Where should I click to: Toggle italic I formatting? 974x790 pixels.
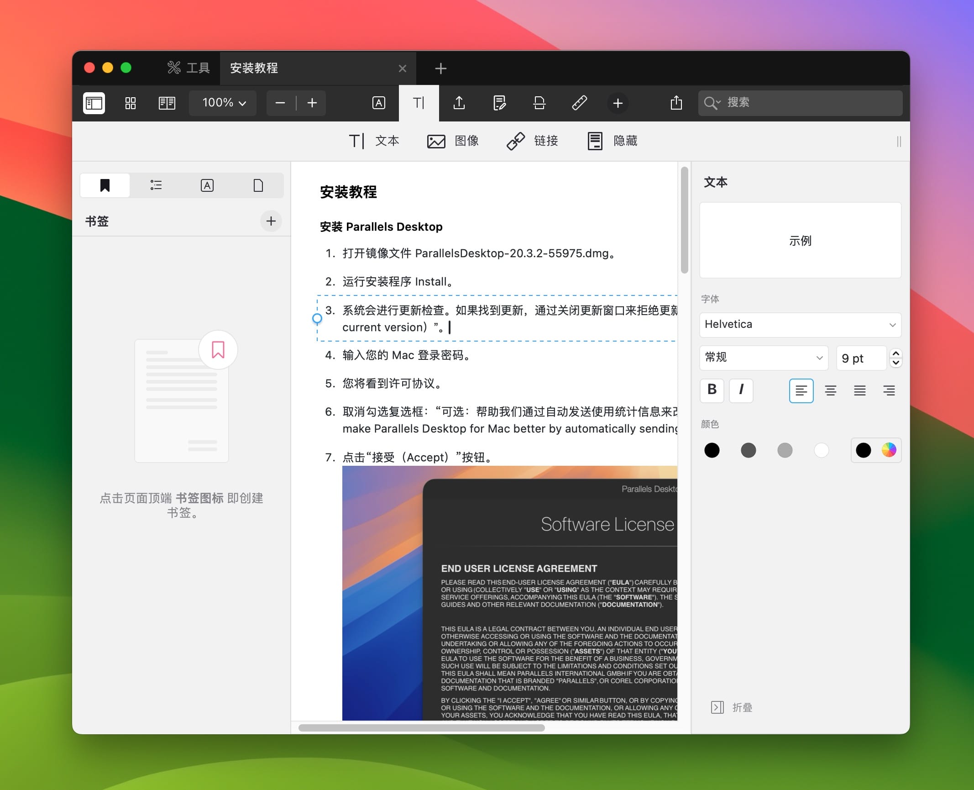[741, 390]
